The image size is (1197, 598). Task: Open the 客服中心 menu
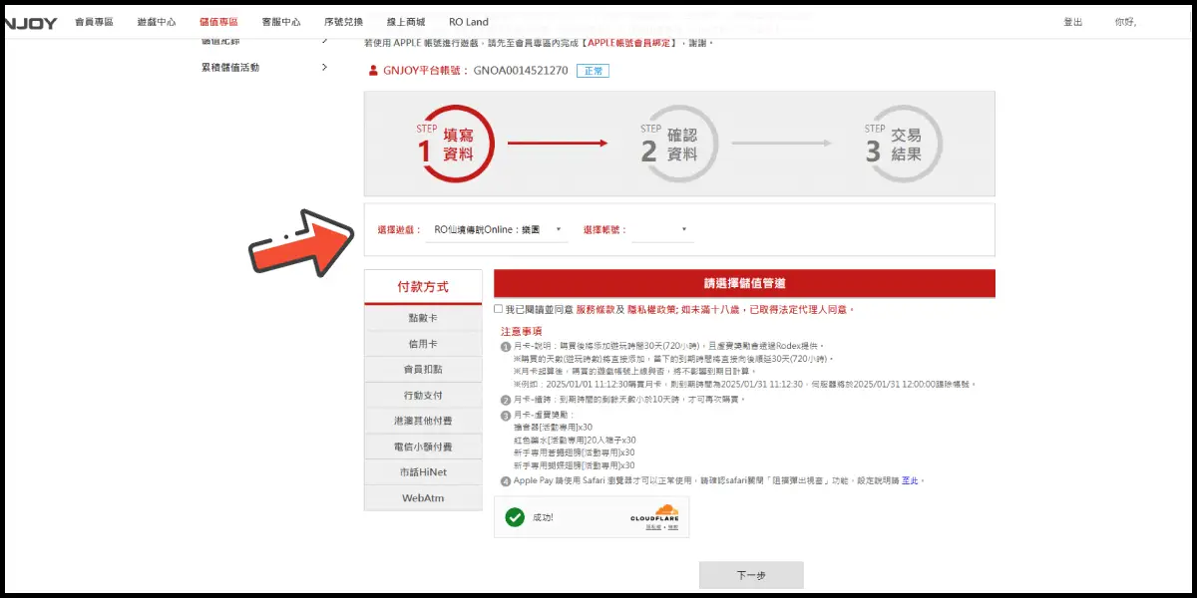pyautogui.click(x=281, y=22)
